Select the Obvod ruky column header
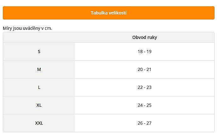 tap(145, 37)
